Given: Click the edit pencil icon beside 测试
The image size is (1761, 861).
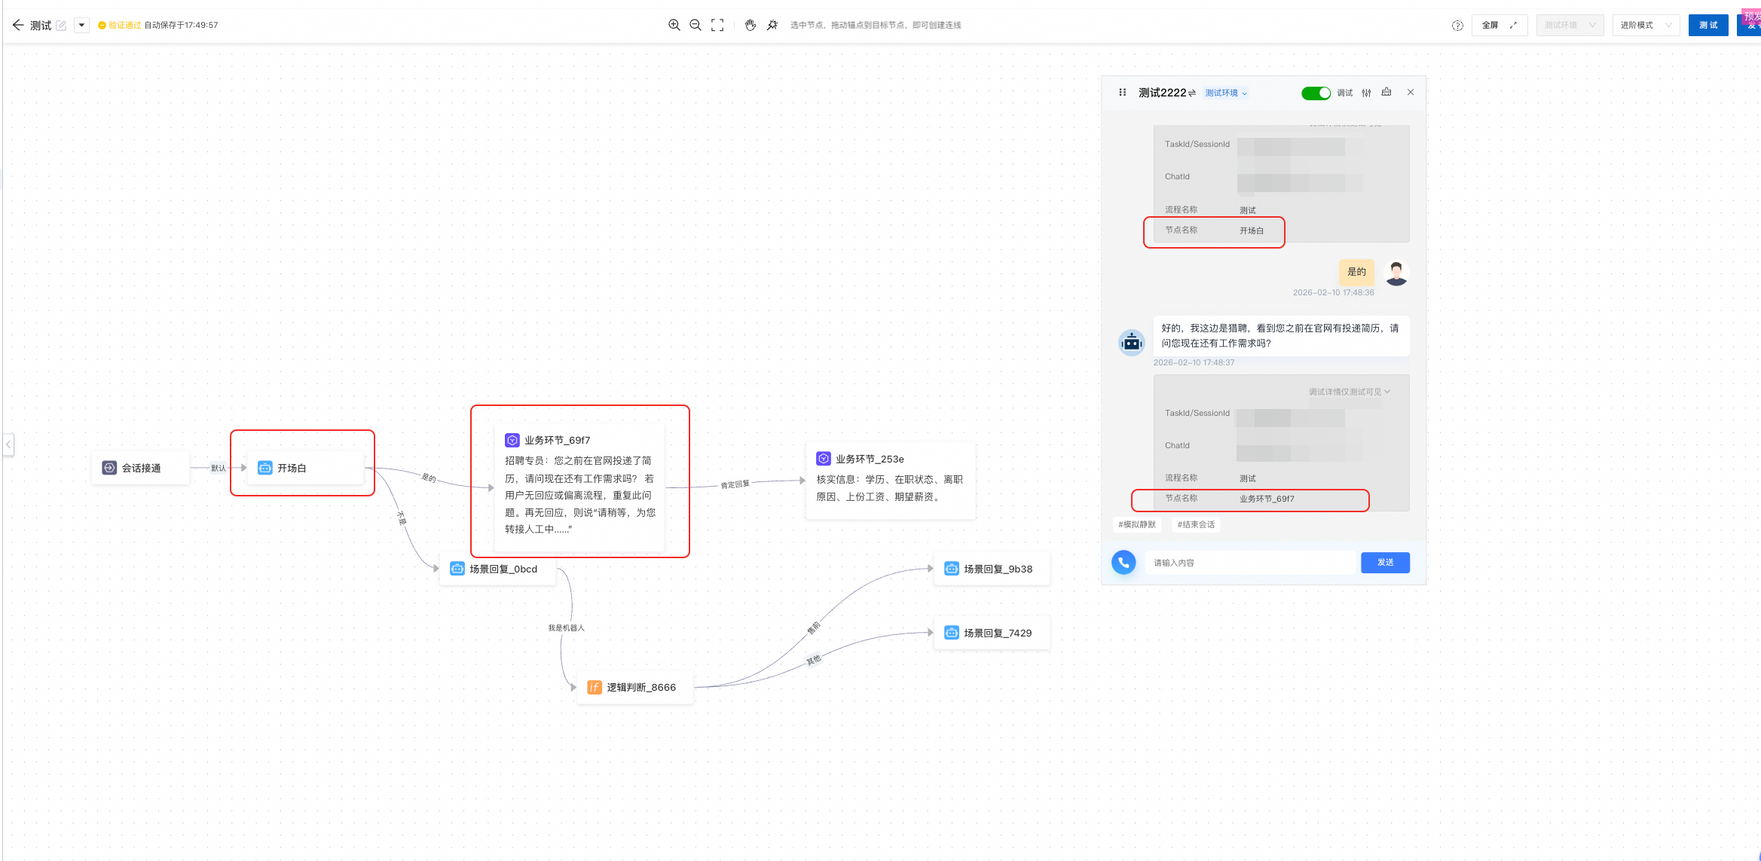Looking at the screenshot, I should [x=62, y=26].
